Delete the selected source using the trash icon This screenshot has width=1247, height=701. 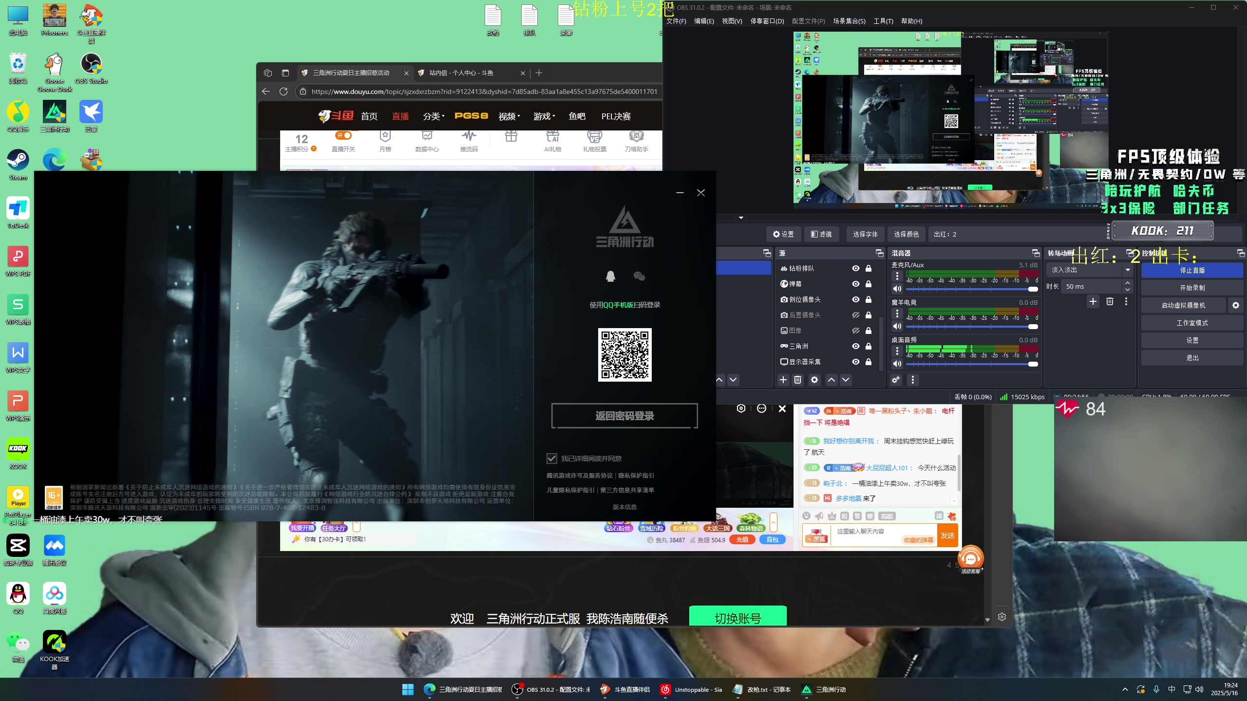click(x=798, y=380)
